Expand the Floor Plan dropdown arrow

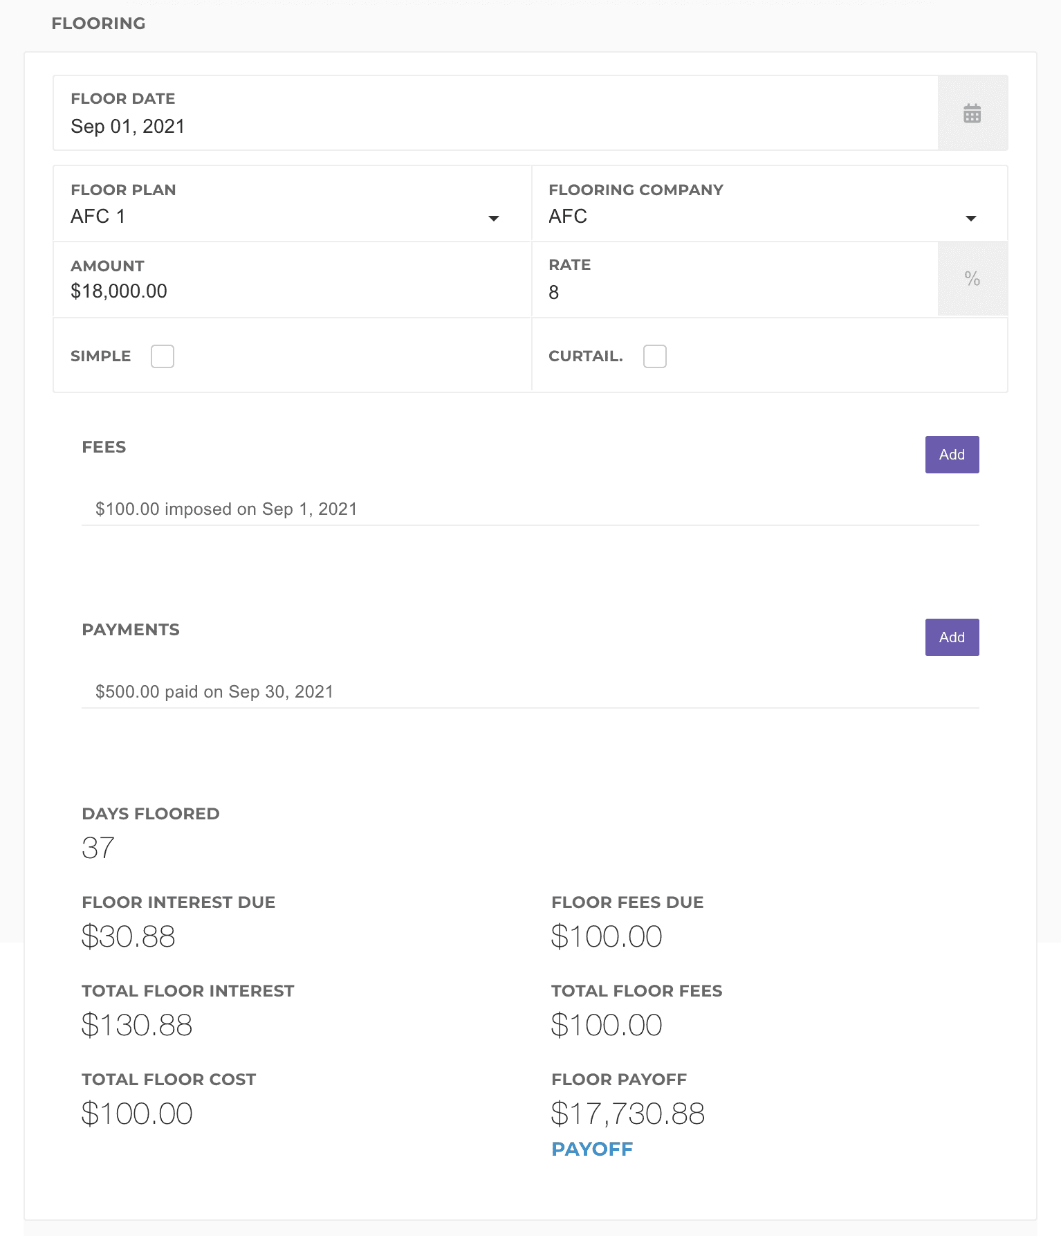[x=493, y=218]
